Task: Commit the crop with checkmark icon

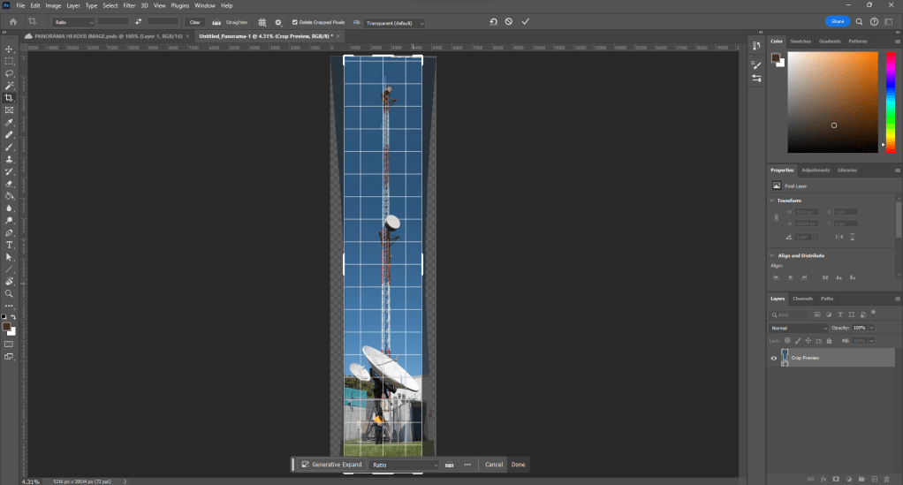Action: 526,21
